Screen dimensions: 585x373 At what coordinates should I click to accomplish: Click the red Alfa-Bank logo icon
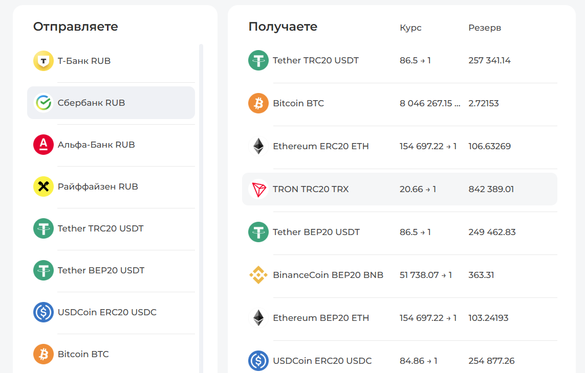click(x=44, y=145)
